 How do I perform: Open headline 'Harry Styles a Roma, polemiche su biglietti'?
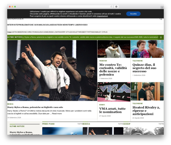click(35, 107)
